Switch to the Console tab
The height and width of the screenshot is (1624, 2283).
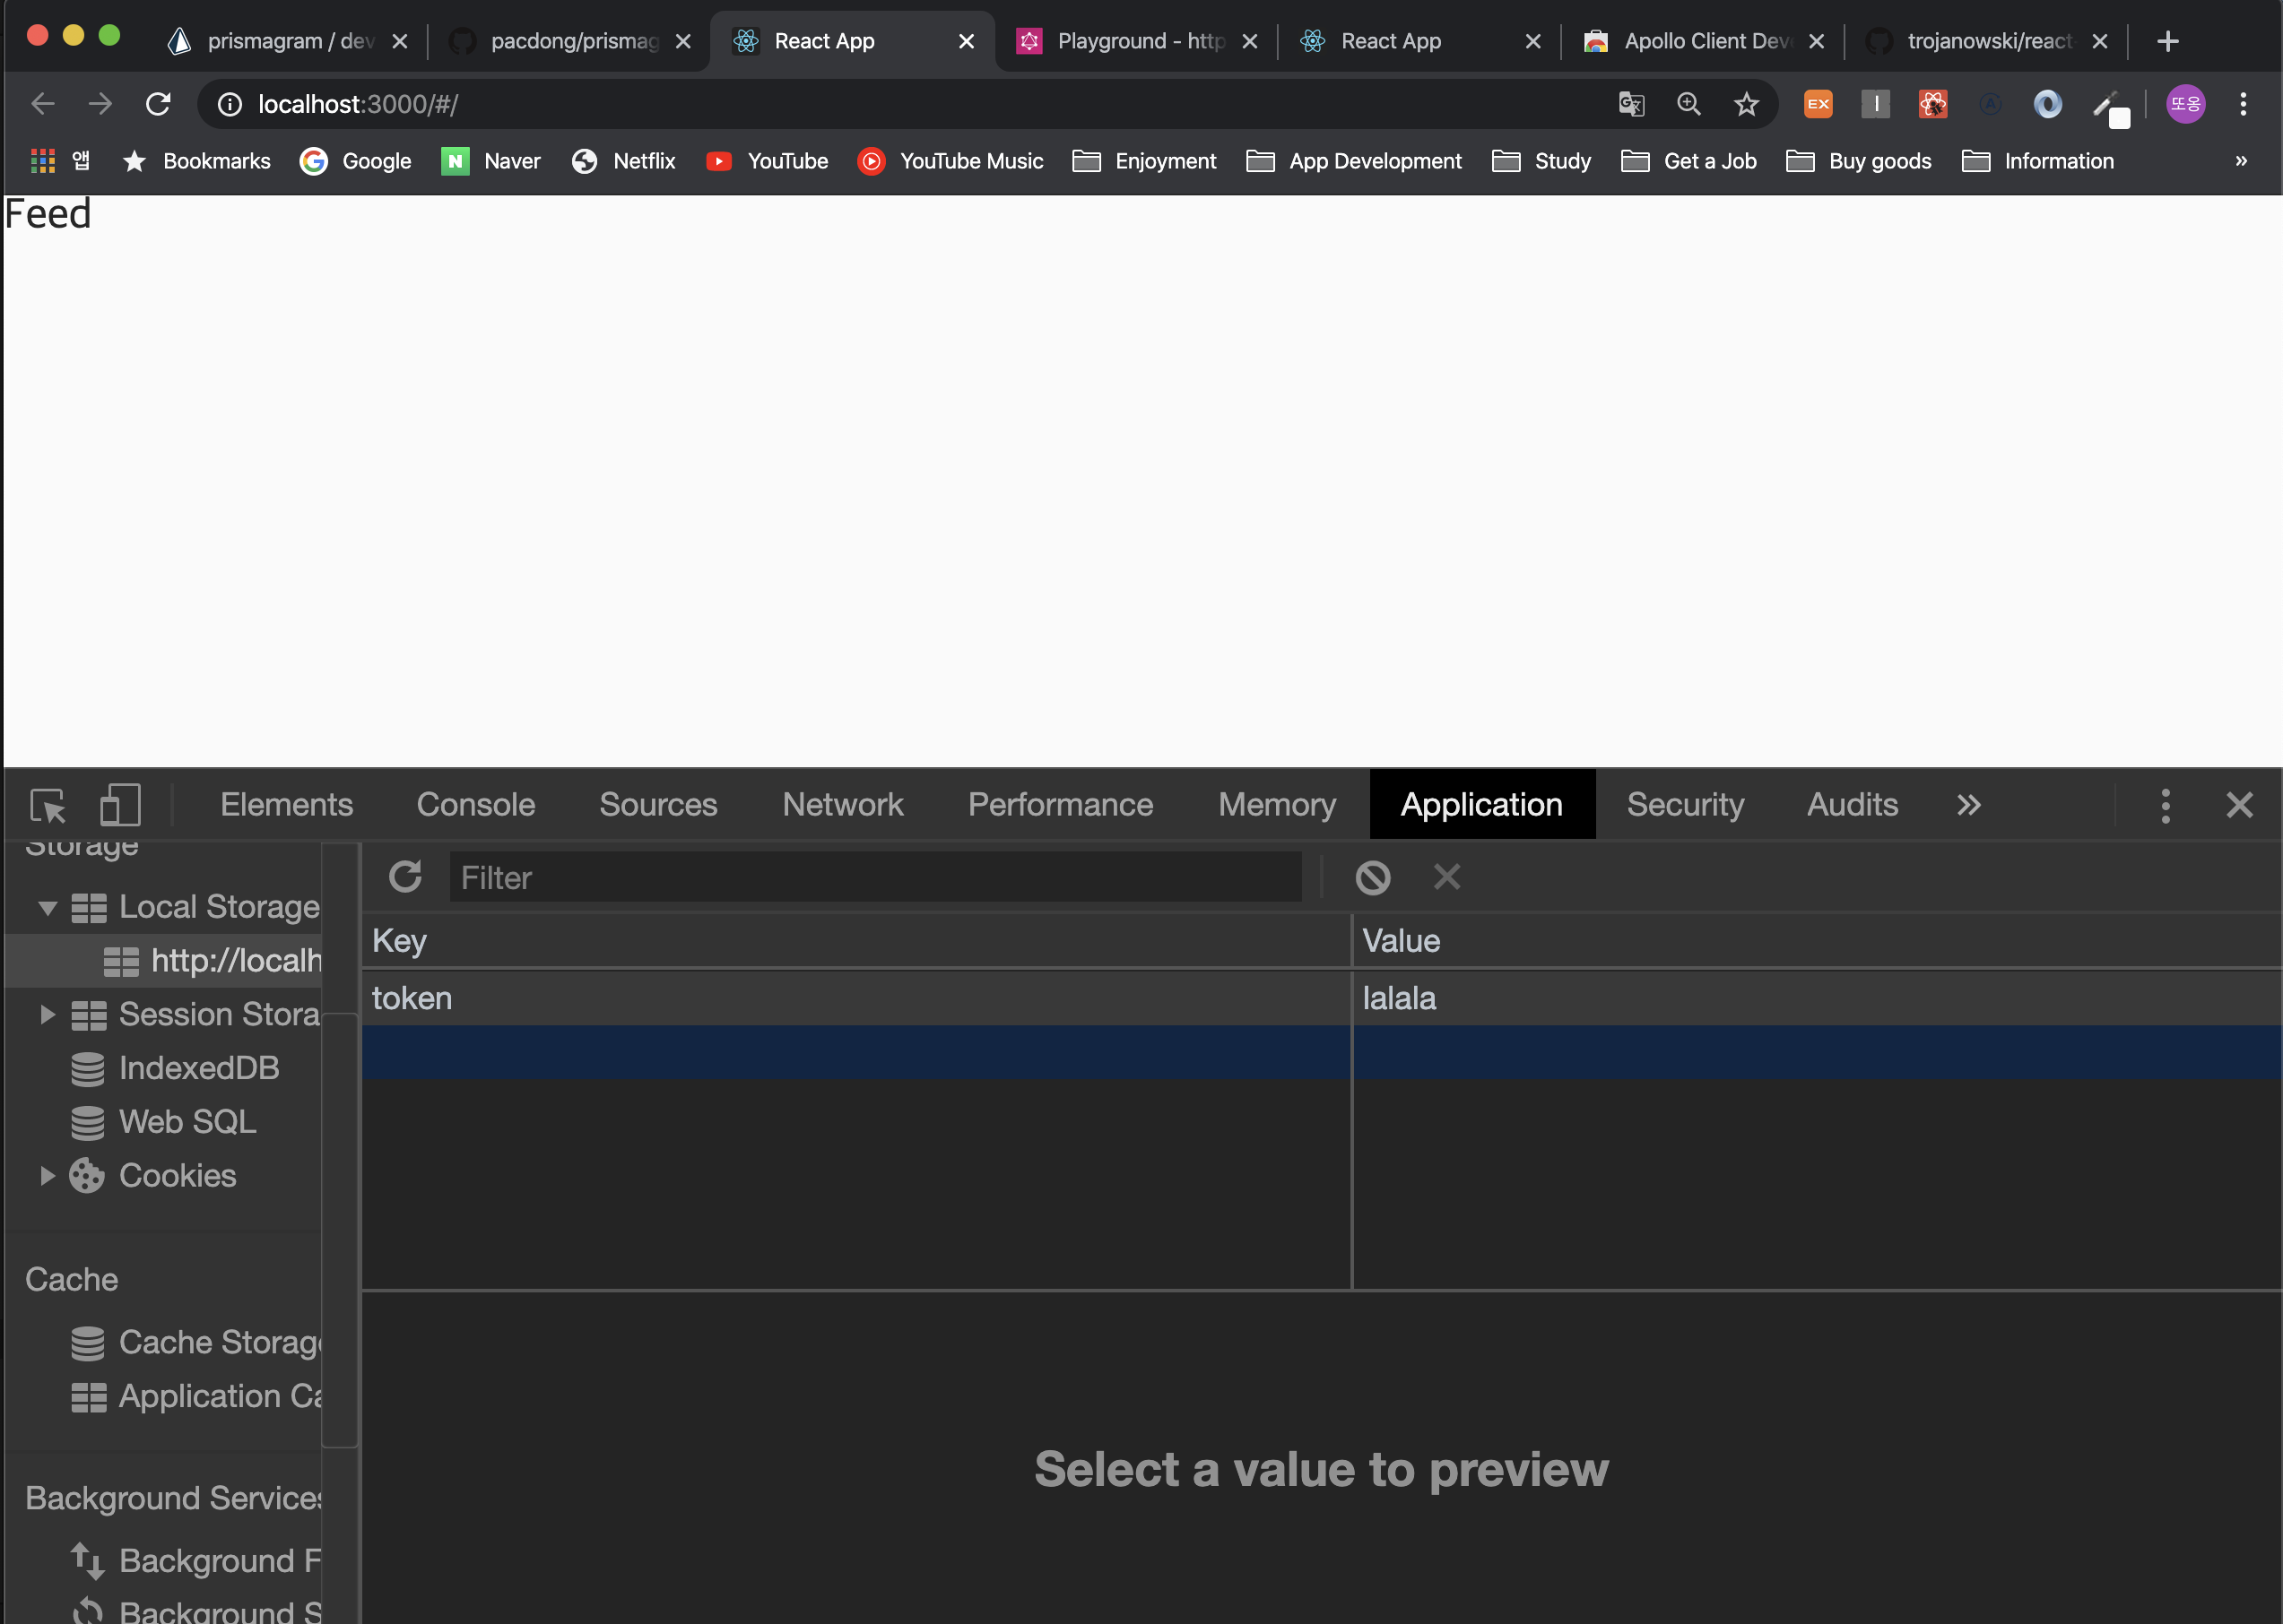pos(476,805)
